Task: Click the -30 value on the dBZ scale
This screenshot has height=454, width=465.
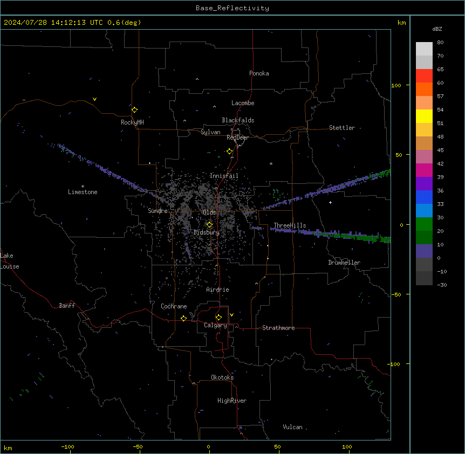Action: click(442, 285)
